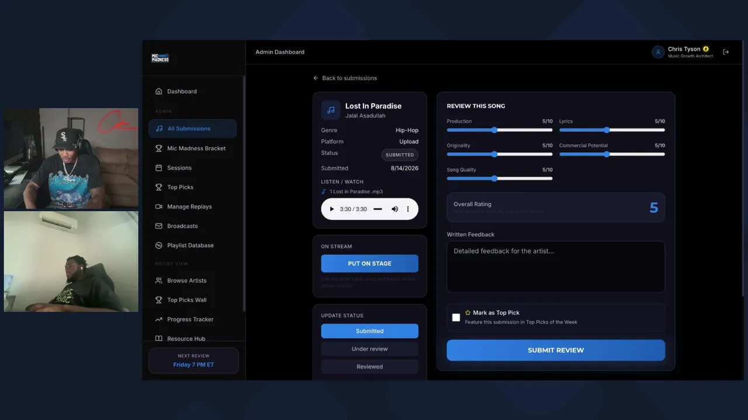Click the Progress Tracker chart icon
748x420 pixels.
(158, 320)
